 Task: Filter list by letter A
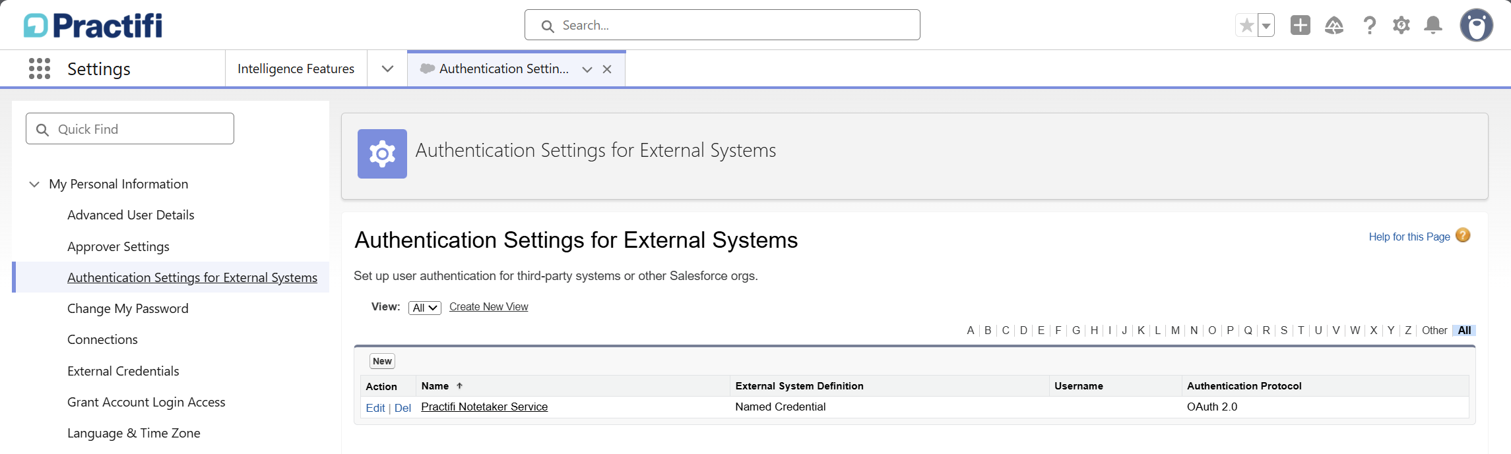tap(971, 330)
